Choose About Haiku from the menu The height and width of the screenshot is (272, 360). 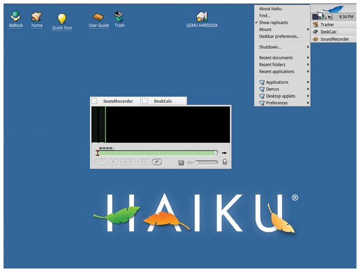[x=282, y=9]
